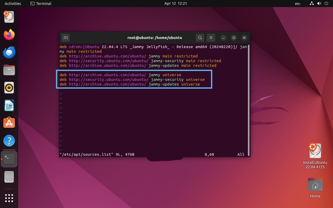Click the SSD drive icon in dock
Screen dimensions: 333x208
[x=9, y=177]
